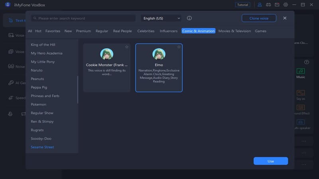This screenshot has height=179, width=319.
Task: Switch to the New tab
Action: [68, 31]
